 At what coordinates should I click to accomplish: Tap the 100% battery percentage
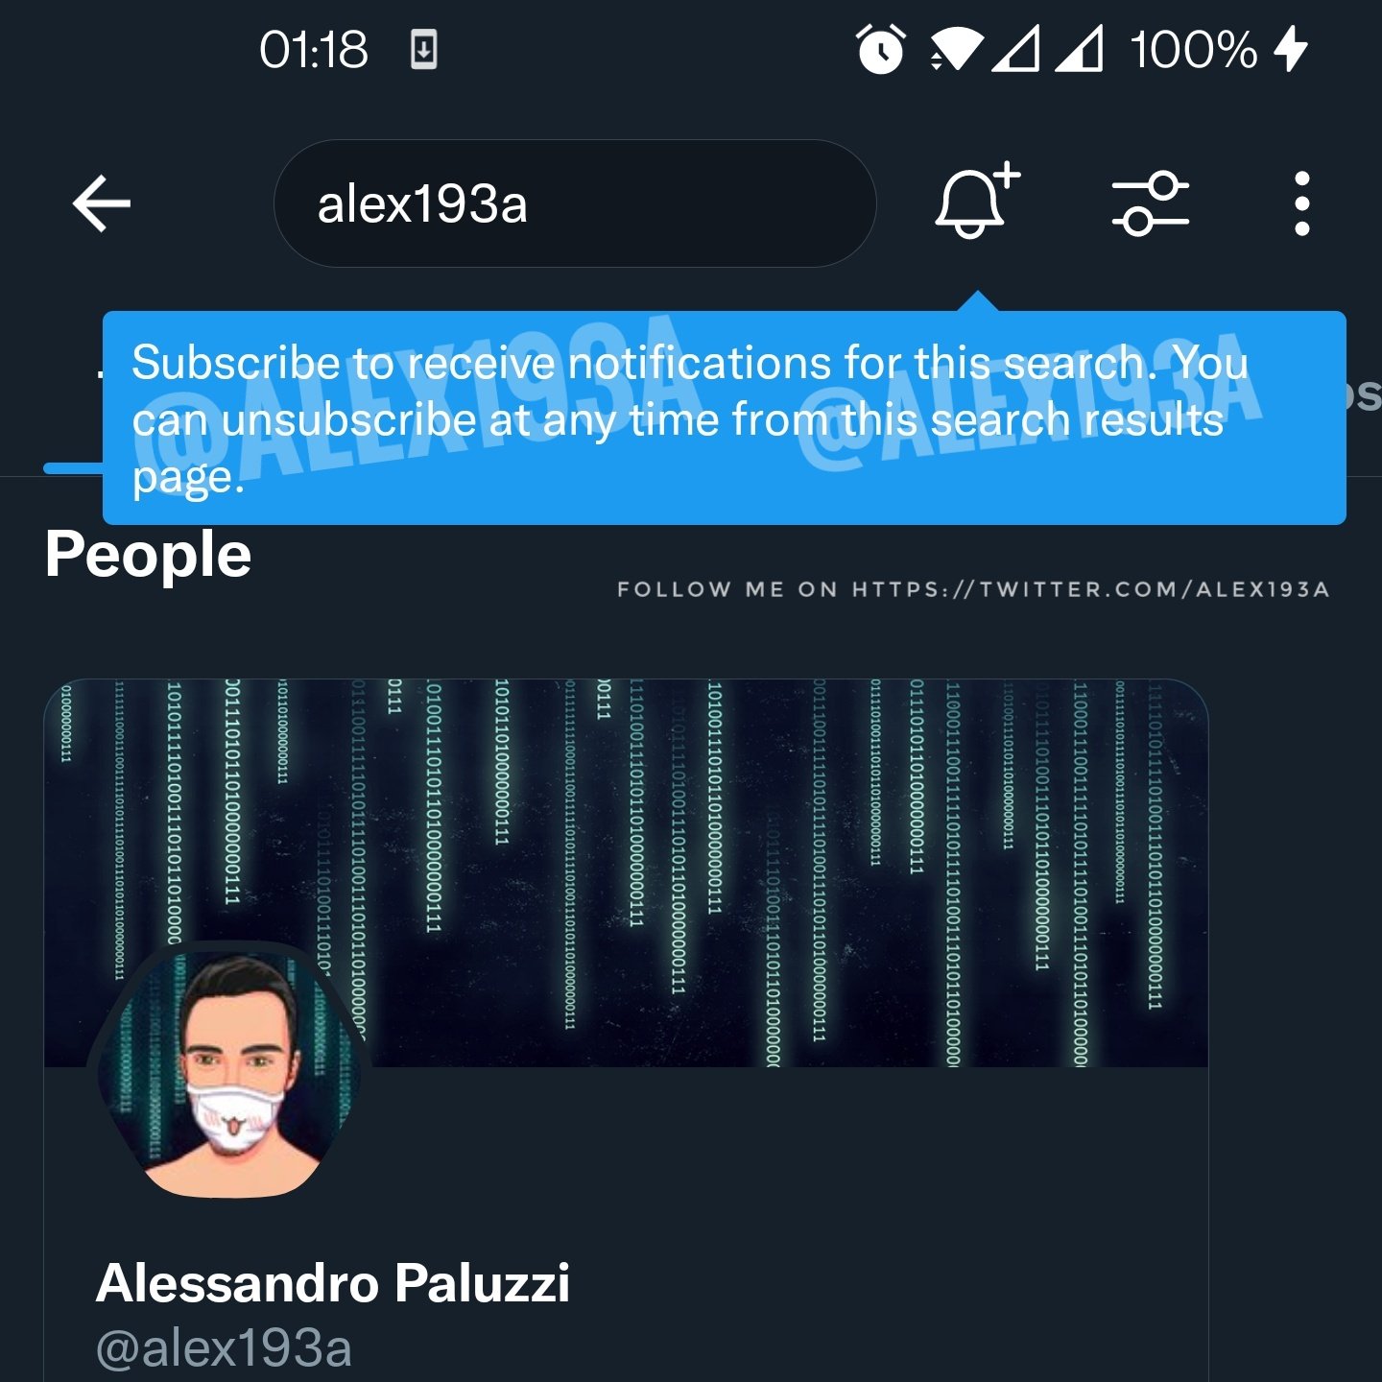point(1193,50)
